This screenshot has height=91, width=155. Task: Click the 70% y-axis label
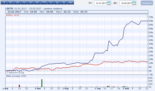151,17
